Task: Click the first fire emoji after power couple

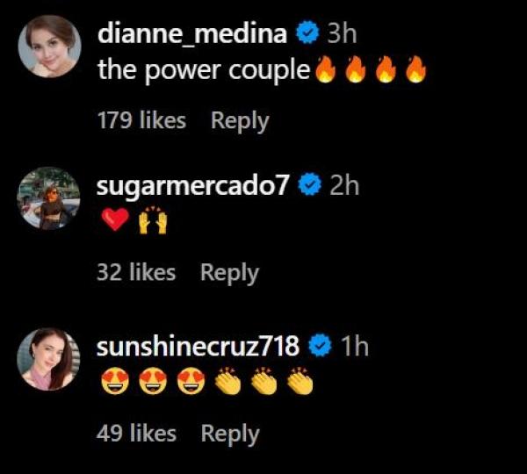Action: pyautogui.click(x=325, y=69)
